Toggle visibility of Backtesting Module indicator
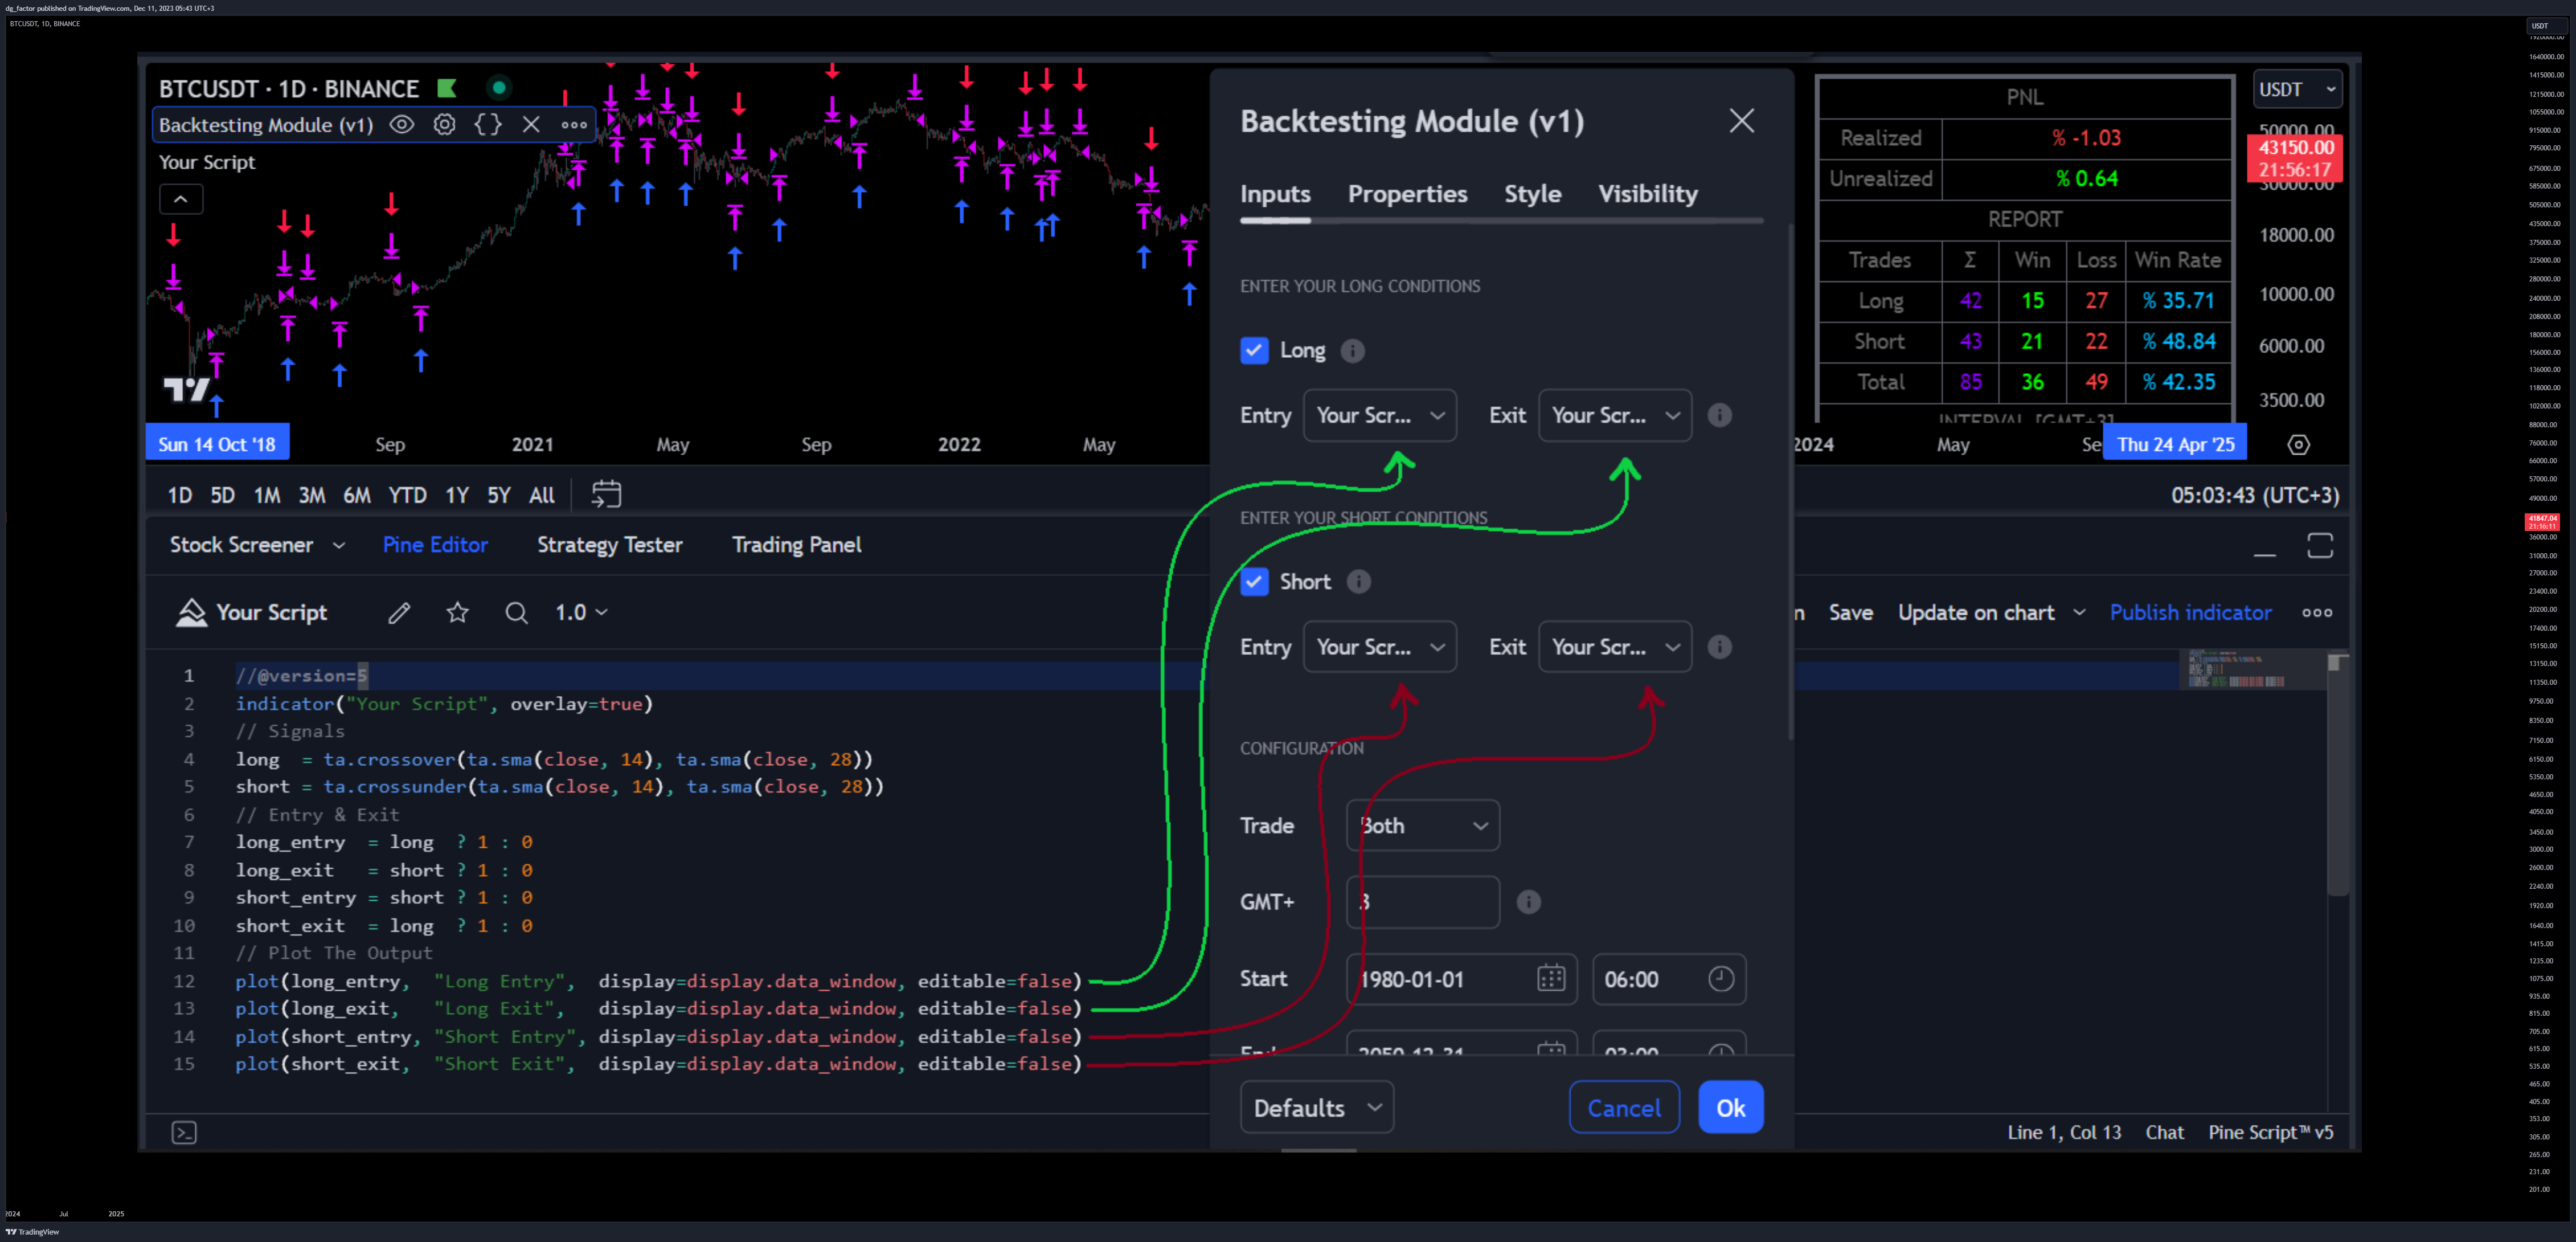Viewport: 2576px width, 1242px height. tap(402, 125)
